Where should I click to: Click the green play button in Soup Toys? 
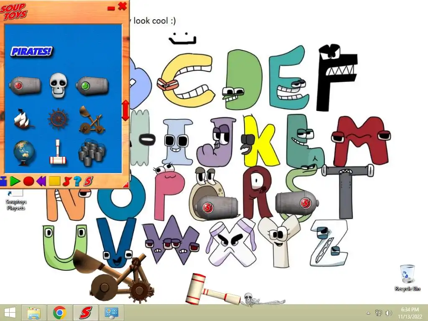[x=15, y=181]
